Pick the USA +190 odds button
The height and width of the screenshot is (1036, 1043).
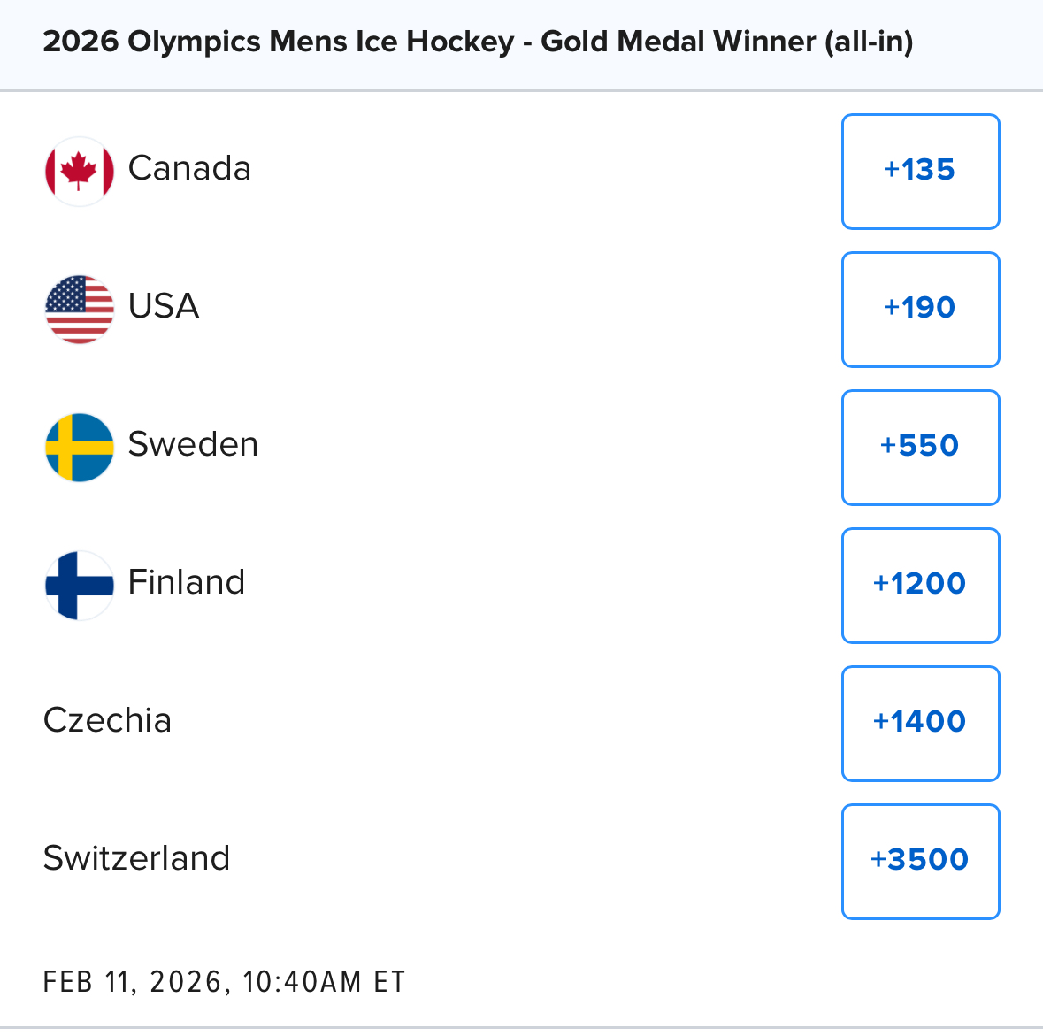coord(920,309)
